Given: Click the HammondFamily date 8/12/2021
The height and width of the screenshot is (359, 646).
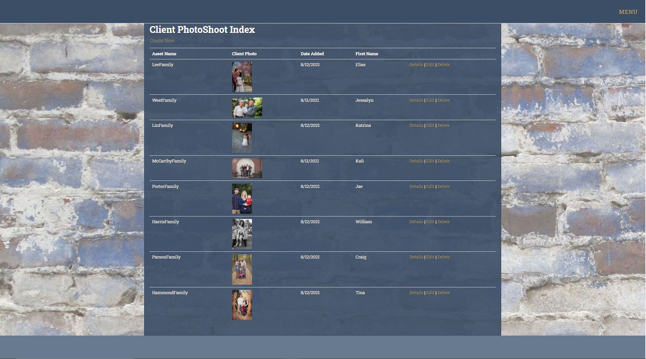Looking at the screenshot, I should point(310,292).
